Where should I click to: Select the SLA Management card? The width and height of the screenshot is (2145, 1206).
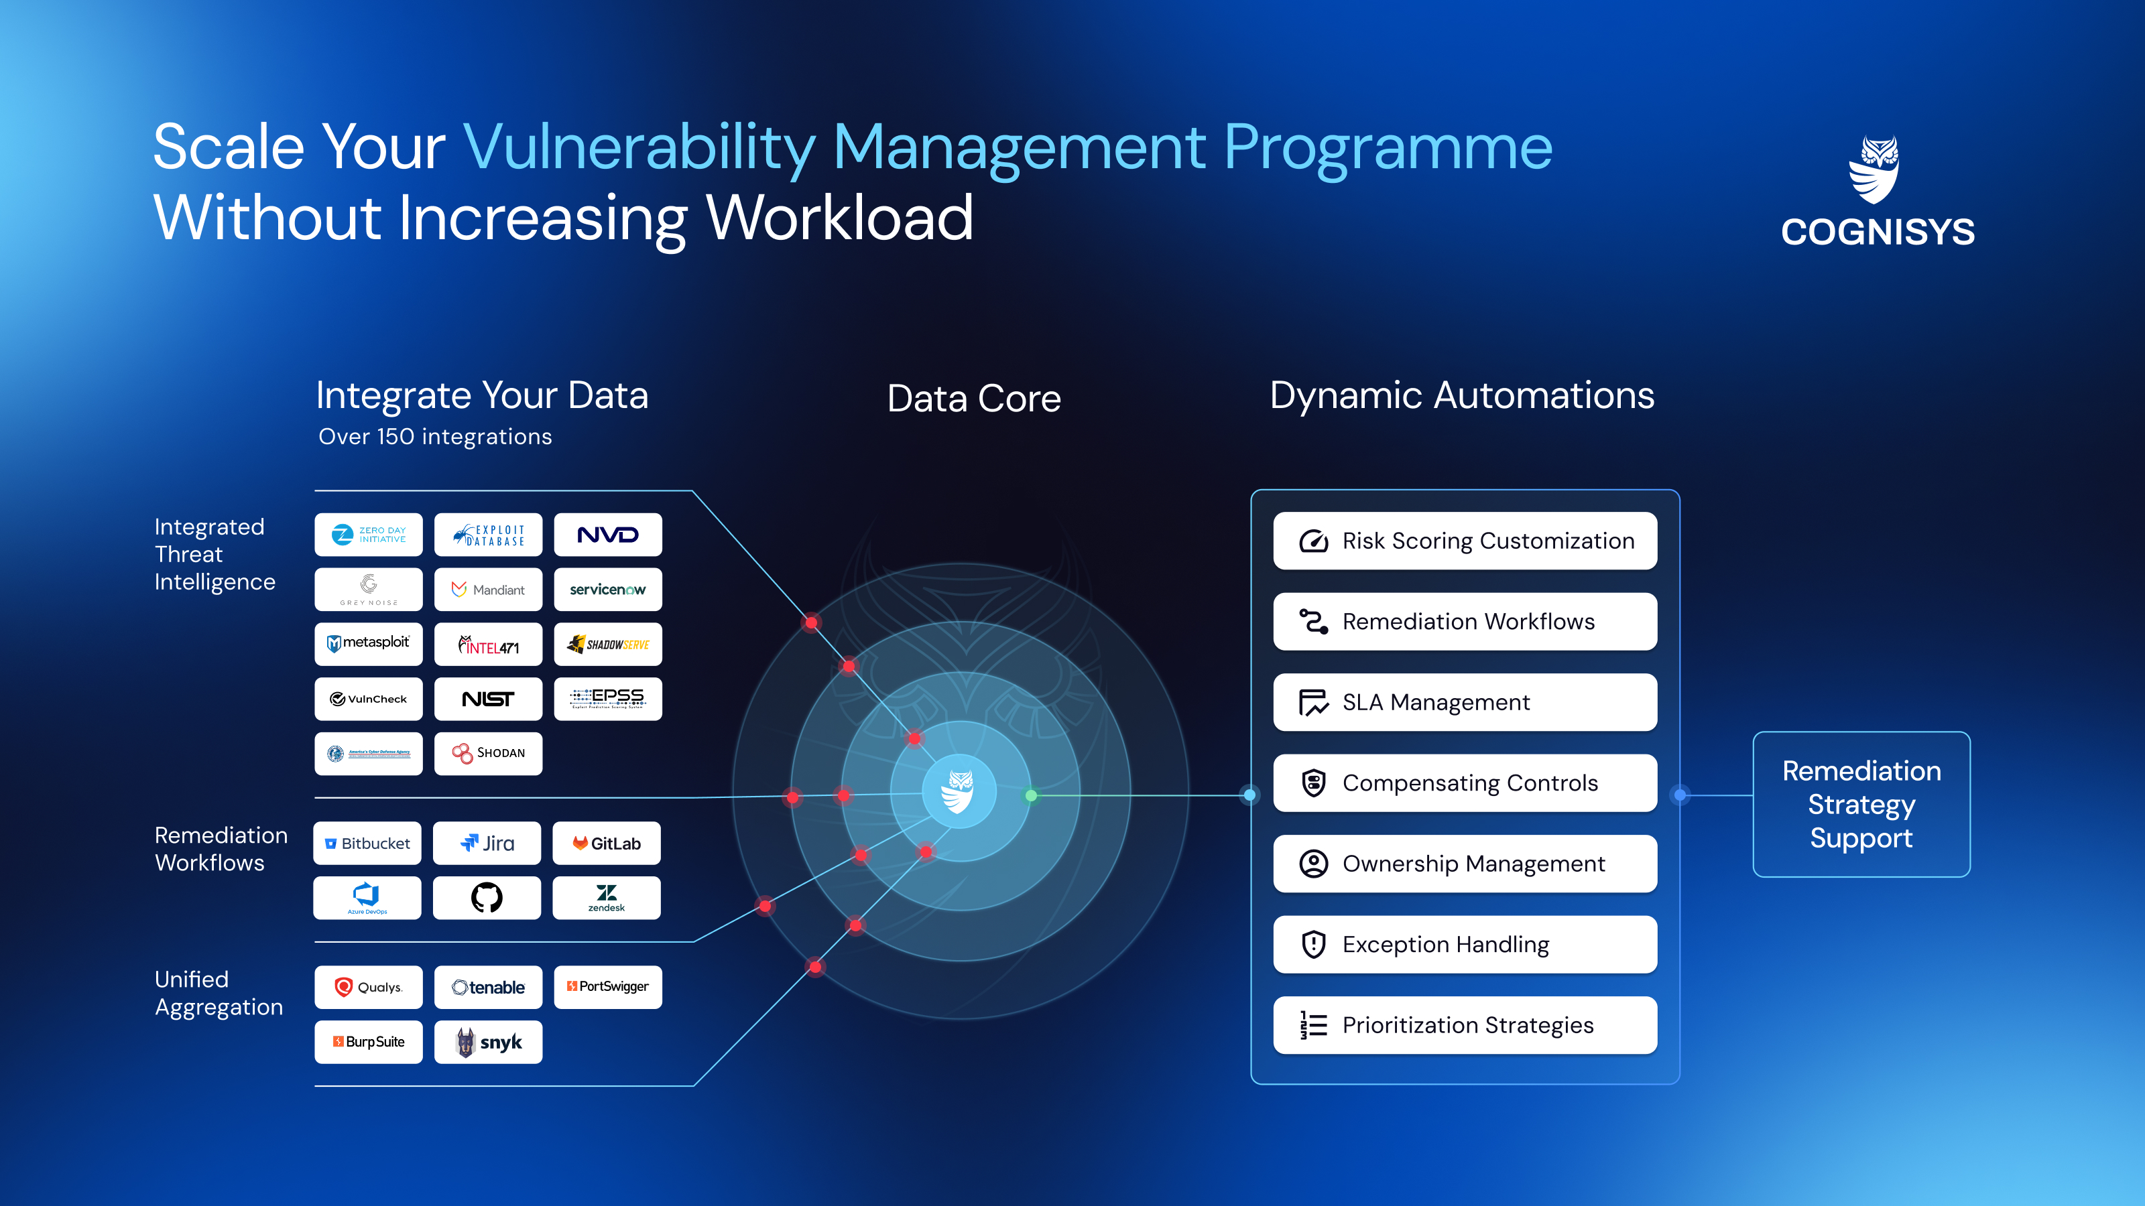coord(1465,702)
